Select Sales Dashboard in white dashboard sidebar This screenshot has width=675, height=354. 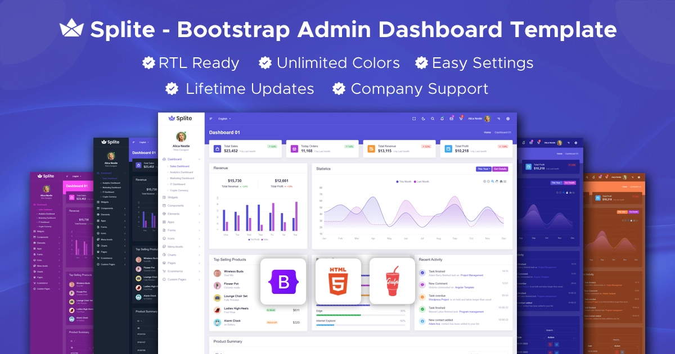pyautogui.click(x=178, y=166)
